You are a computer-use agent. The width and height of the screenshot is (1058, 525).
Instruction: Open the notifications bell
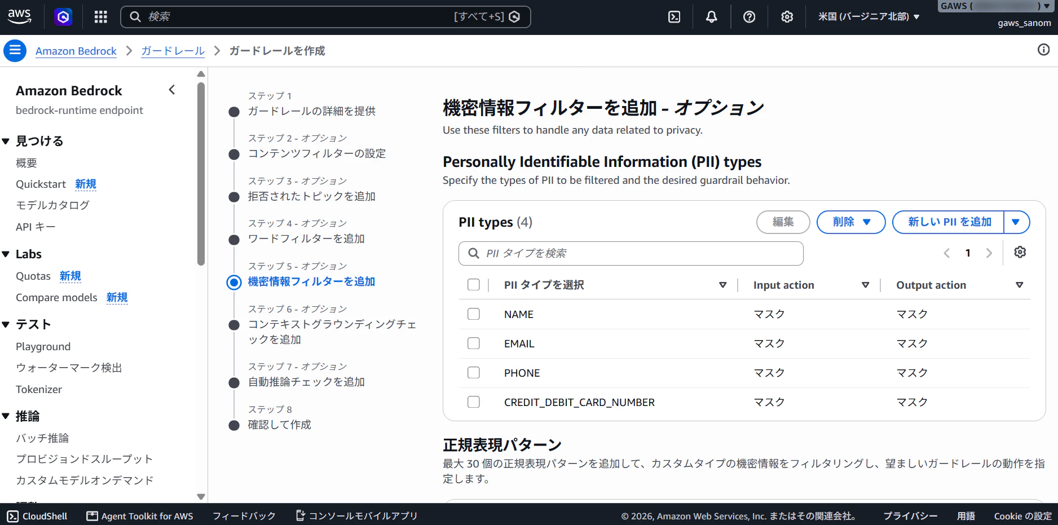[x=712, y=17]
